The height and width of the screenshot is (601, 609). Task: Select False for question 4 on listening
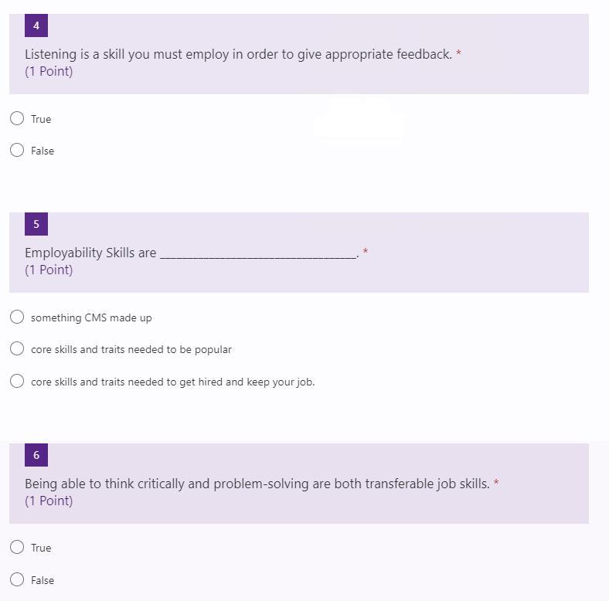point(17,150)
